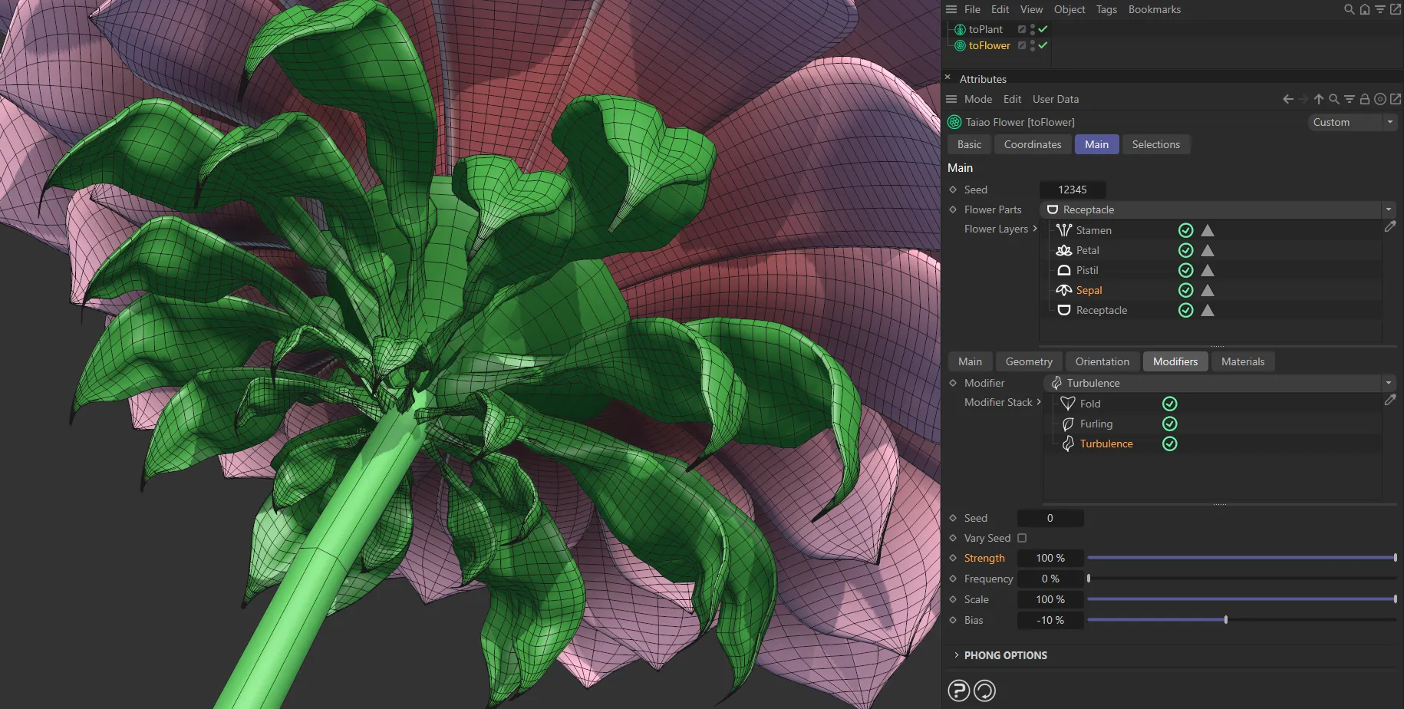The image size is (1404, 709).
Task: Open the Custom preset dropdown
Action: 1352,122
